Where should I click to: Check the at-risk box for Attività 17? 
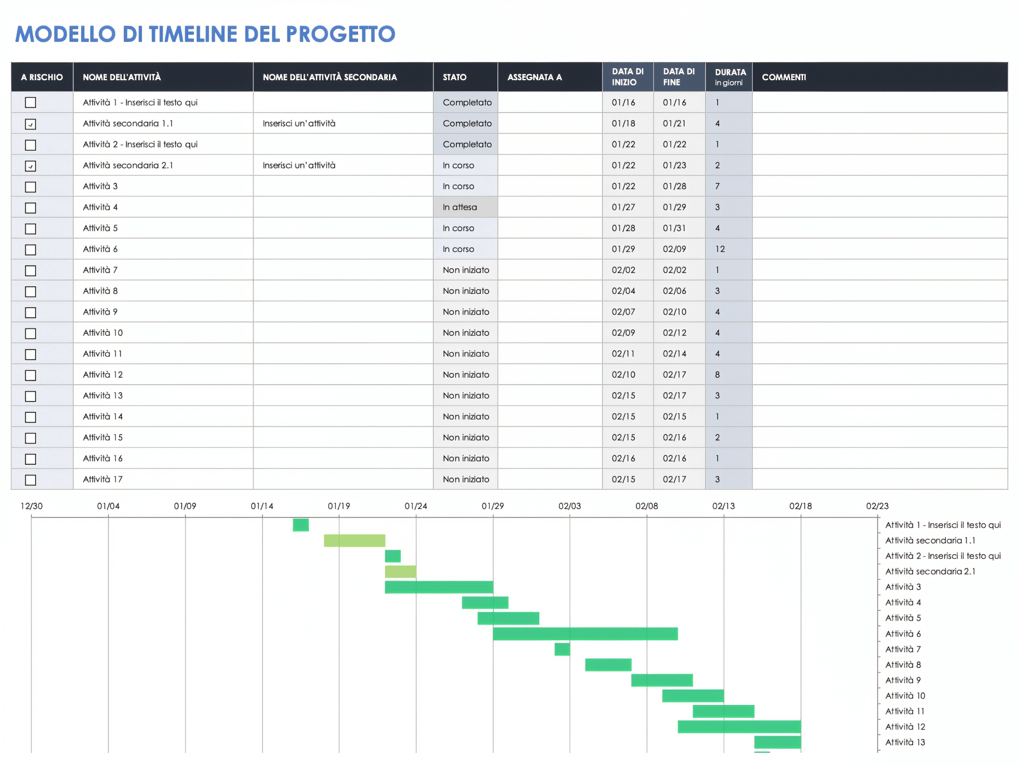(31, 480)
